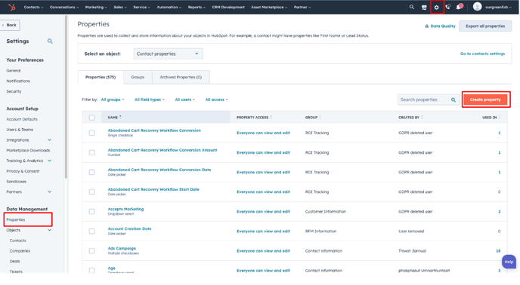Collapse Objects in settings sidebar
The width and height of the screenshot is (520, 285).
click(x=49, y=230)
